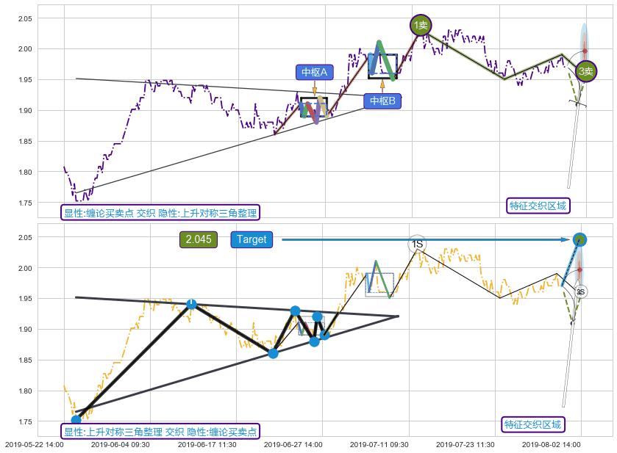Click orange arrow beneath 中枢A label

tap(315, 88)
